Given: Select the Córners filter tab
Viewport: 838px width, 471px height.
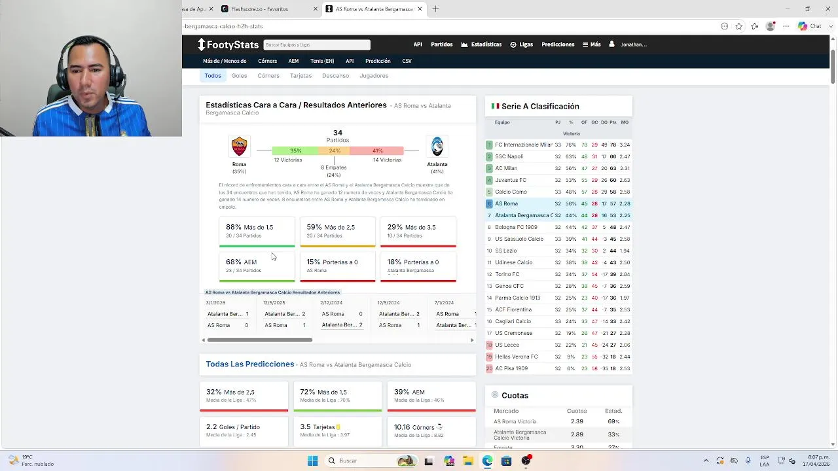Looking at the screenshot, I should point(268,76).
